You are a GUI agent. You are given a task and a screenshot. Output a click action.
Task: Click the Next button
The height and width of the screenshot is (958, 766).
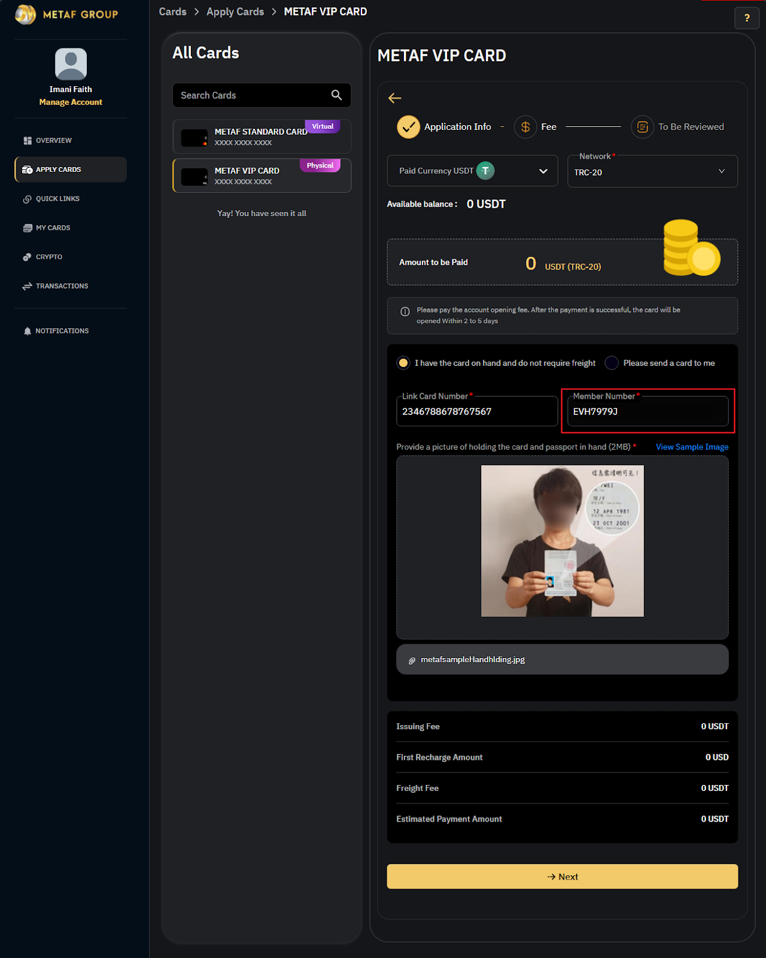pos(563,877)
